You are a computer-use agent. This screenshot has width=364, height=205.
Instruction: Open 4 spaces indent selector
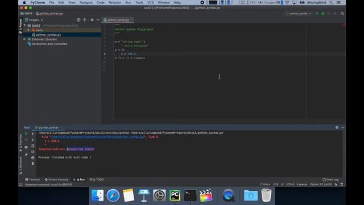coord(302,184)
